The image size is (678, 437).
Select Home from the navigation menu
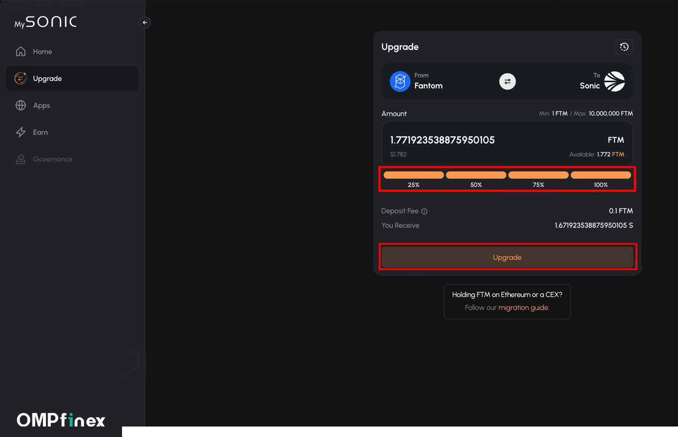click(42, 51)
